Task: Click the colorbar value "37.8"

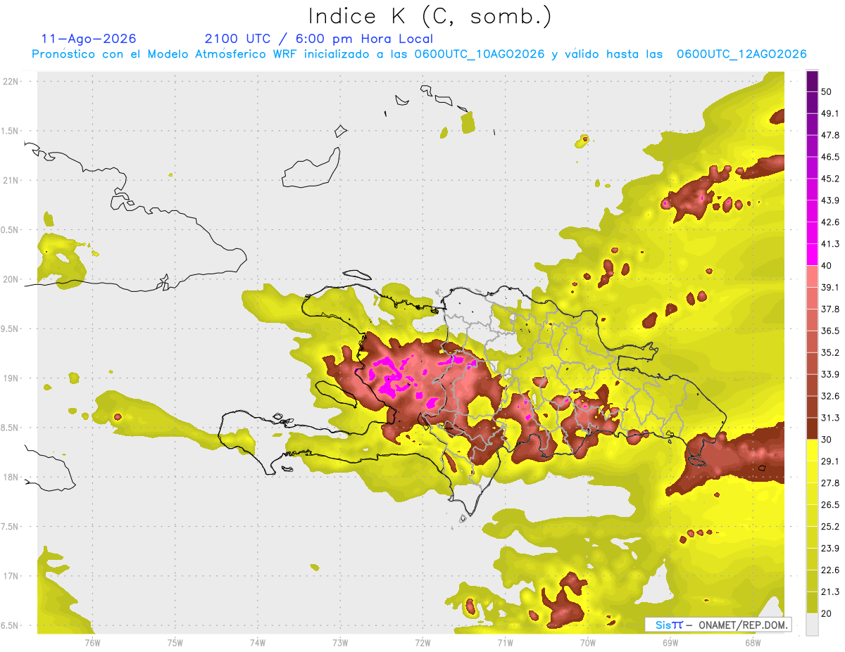Action: [830, 309]
